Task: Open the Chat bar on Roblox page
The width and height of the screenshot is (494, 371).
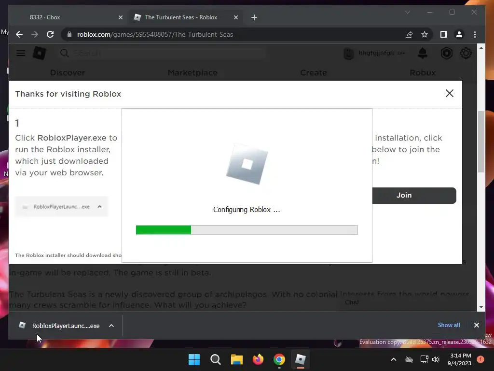Action: [352, 302]
